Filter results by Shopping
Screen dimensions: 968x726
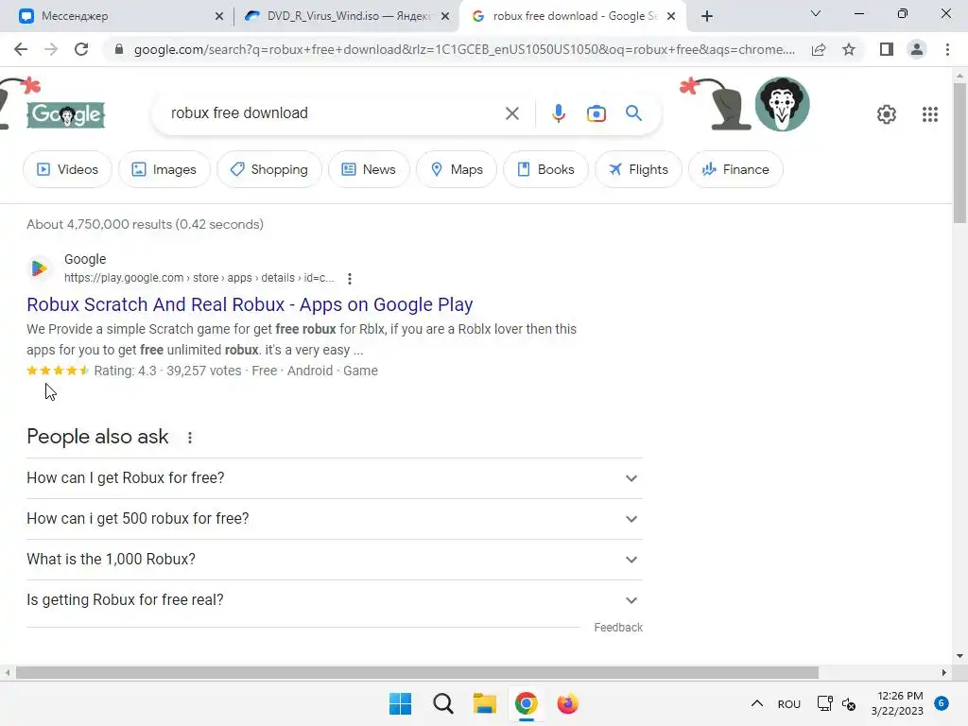(x=269, y=169)
